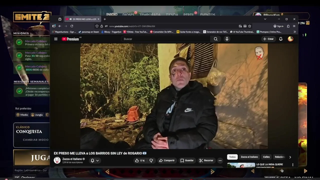Image resolution: width=320 pixels, height=180 pixels.
Task: Select Medio preferred role in Smite
Action: coord(22,115)
